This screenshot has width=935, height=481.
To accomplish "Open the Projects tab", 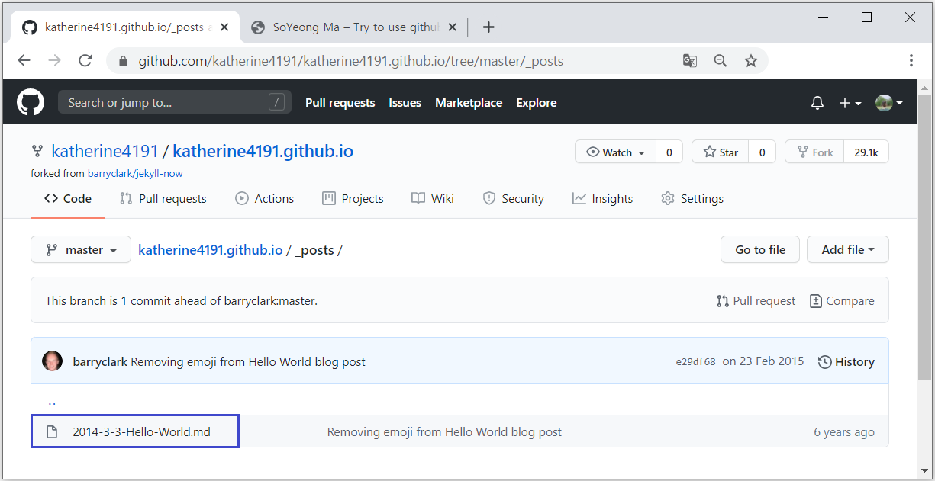I will coord(353,198).
